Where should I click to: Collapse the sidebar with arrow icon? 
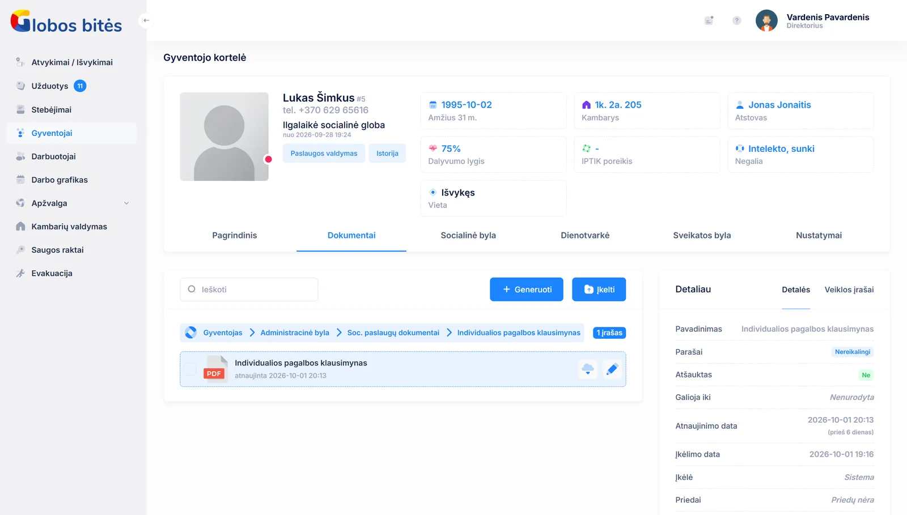click(x=146, y=20)
